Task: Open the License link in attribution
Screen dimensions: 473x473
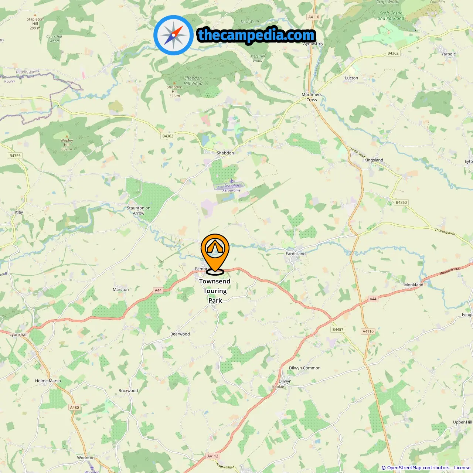Action: click(x=462, y=468)
